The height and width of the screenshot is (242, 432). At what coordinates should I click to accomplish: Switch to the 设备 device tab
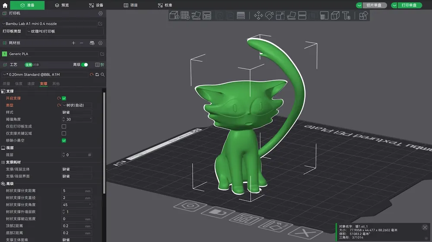[x=96, y=5]
